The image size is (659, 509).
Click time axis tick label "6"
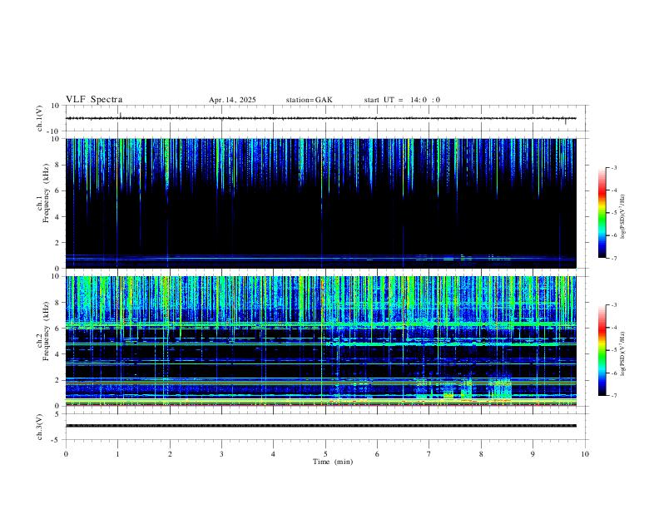click(377, 454)
